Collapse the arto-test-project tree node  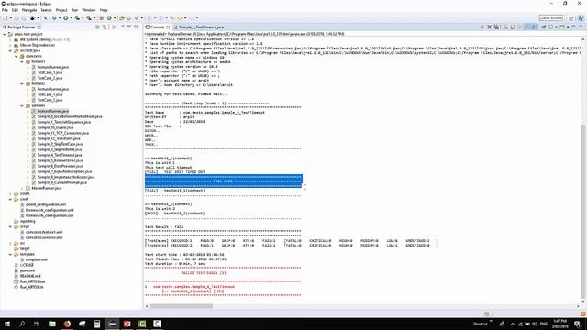coord(5,34)
